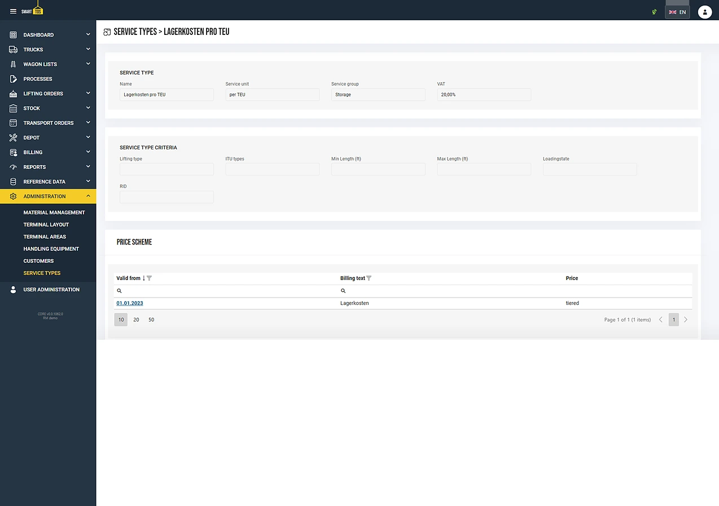Click the VAT 20,00% field
This screenshot has height=506, width=719.
[484, 95]
